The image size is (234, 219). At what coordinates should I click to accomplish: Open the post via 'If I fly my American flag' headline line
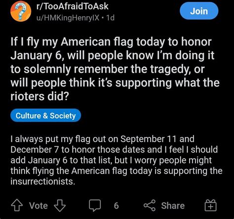click(x=111, y=42)
